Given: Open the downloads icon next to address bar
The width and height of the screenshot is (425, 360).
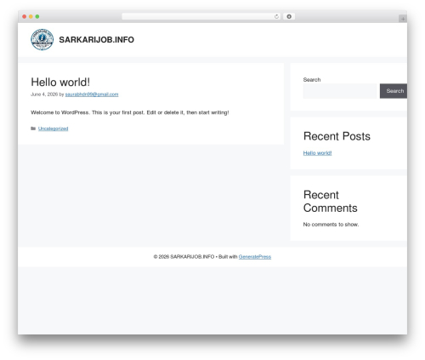Looking at the screenshot, I should click(x=289, y=17).
